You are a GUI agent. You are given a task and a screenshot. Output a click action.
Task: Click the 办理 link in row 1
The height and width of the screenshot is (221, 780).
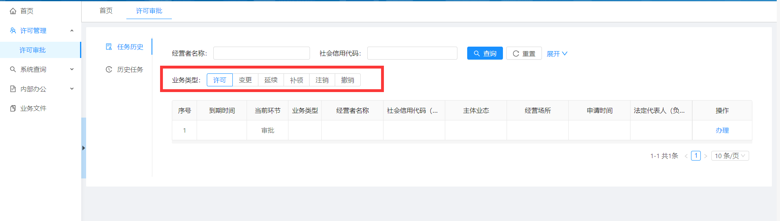coord(722,130)
